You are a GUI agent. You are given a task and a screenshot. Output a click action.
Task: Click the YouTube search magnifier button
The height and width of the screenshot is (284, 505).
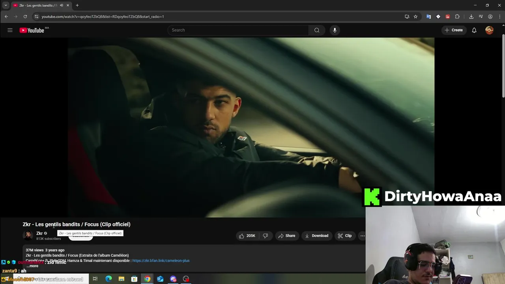click(317, 30)
